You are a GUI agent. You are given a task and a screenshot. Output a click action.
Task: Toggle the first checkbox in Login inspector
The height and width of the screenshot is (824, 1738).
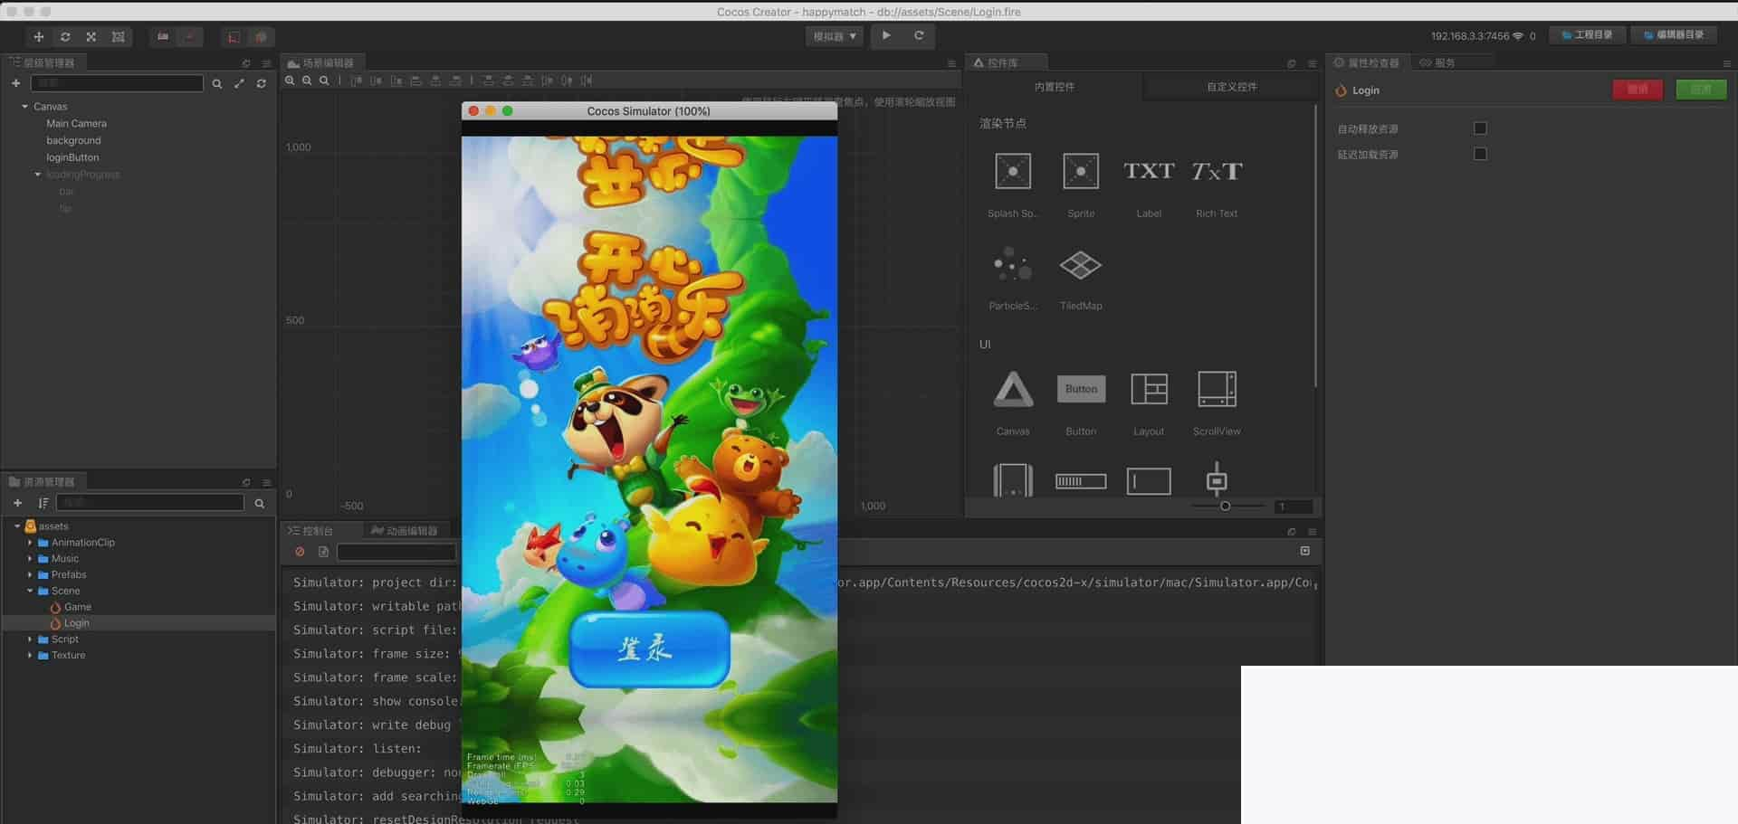(1480, 128)
